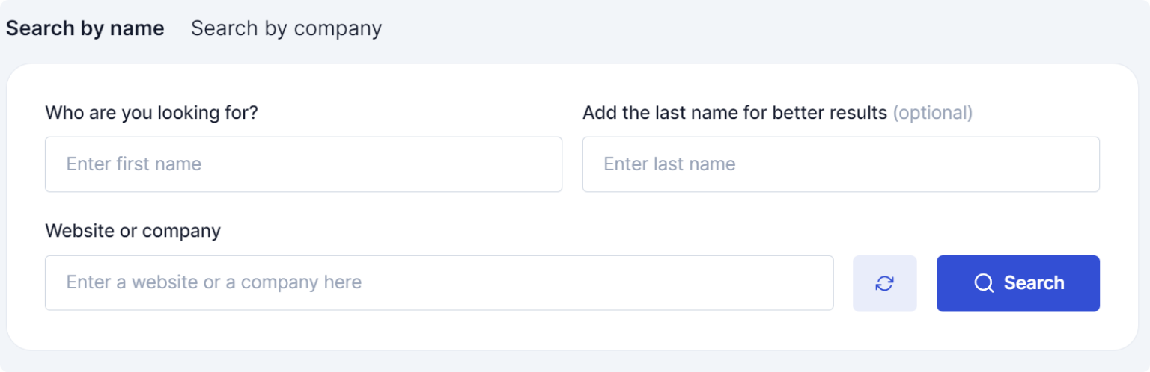
Task: Focus the website or company input box
Action: pos(439,283)
